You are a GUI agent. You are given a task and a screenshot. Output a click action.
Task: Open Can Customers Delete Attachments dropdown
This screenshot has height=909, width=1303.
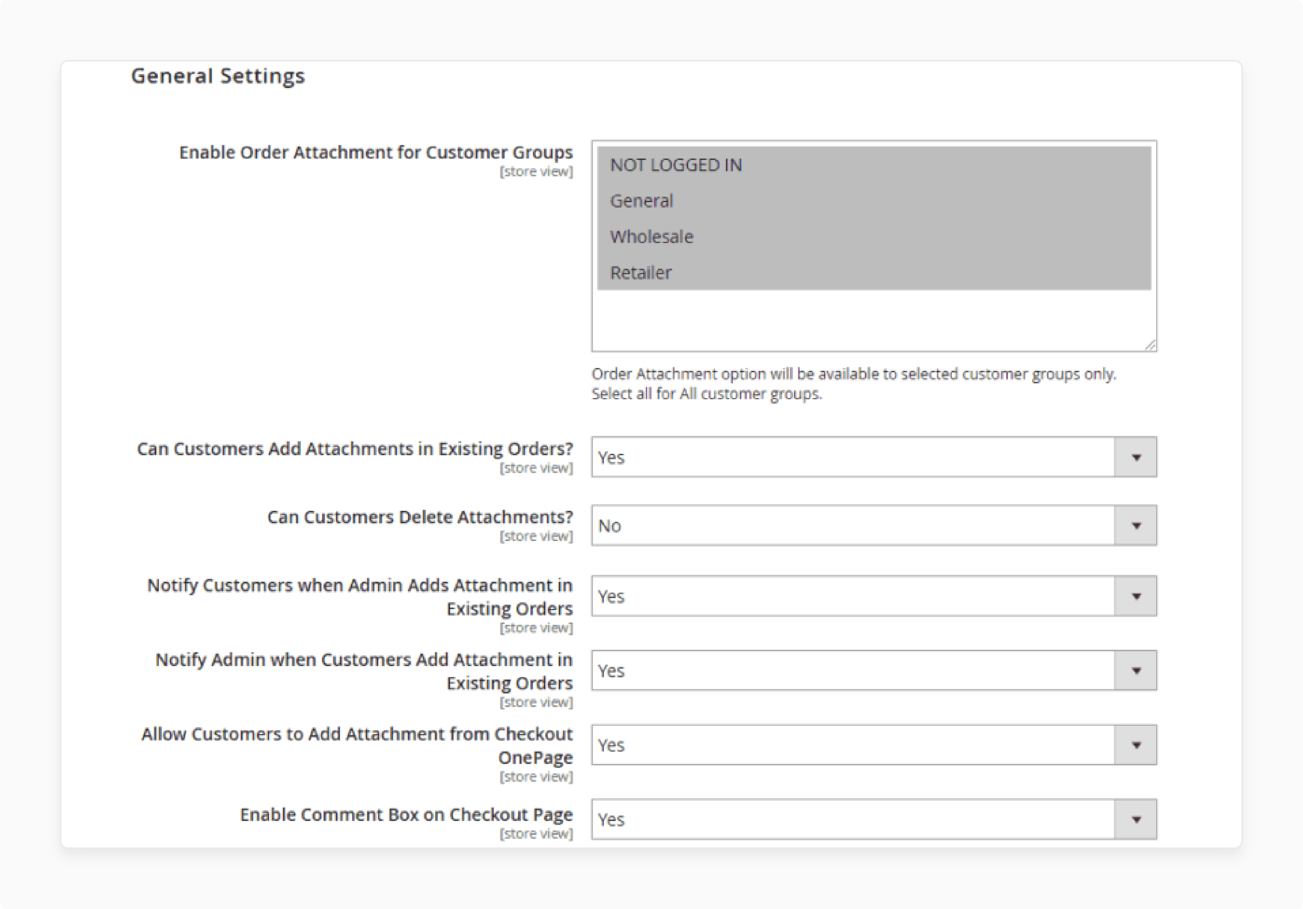pos(874,525)
